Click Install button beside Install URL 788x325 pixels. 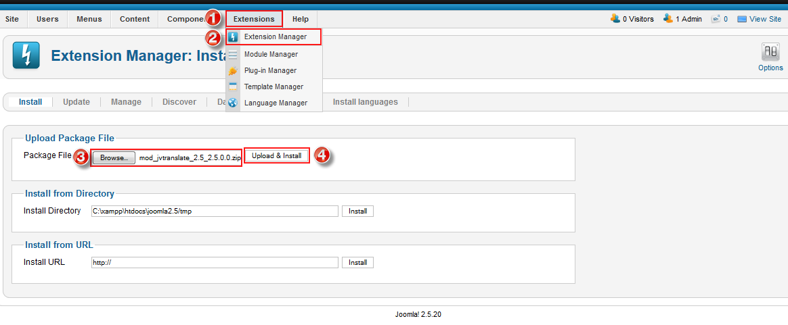(x=358, y=262)
